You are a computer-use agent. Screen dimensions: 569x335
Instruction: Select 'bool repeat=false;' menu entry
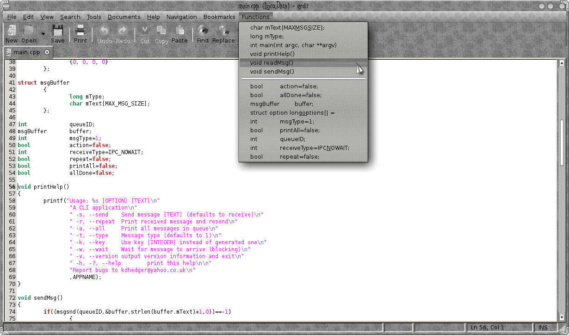[x=303, y=157]
